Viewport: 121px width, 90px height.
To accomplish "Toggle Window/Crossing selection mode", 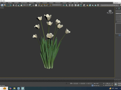I will click(10, 5).
